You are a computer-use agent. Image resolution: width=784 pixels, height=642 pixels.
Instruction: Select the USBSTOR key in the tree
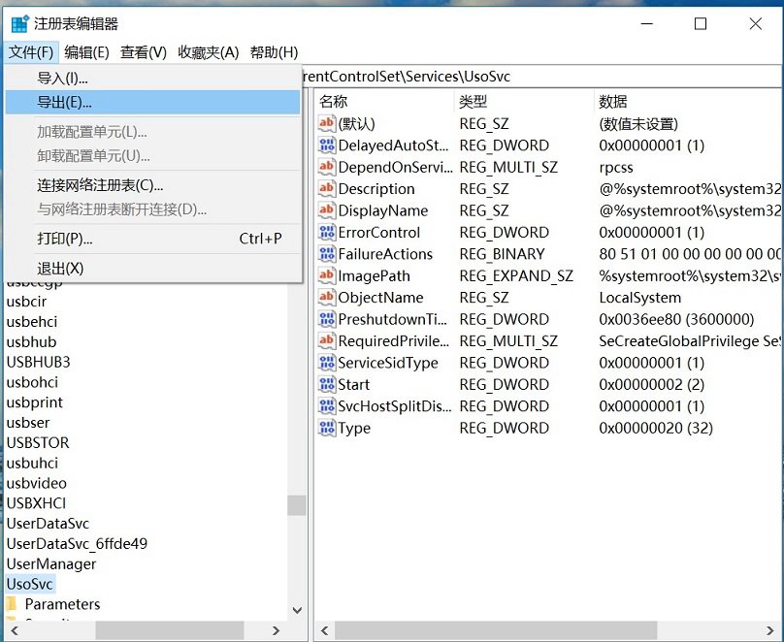pyautogui.click(x=37, y=443)
